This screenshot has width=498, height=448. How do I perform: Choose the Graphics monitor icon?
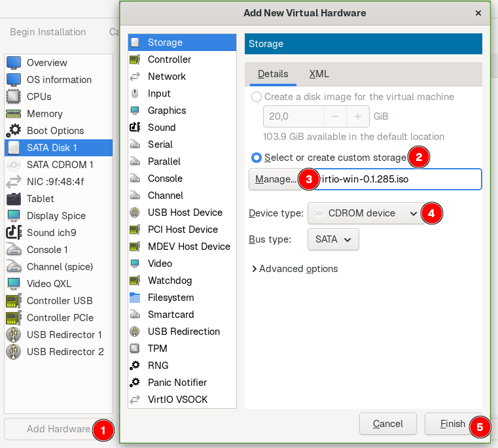135,111
